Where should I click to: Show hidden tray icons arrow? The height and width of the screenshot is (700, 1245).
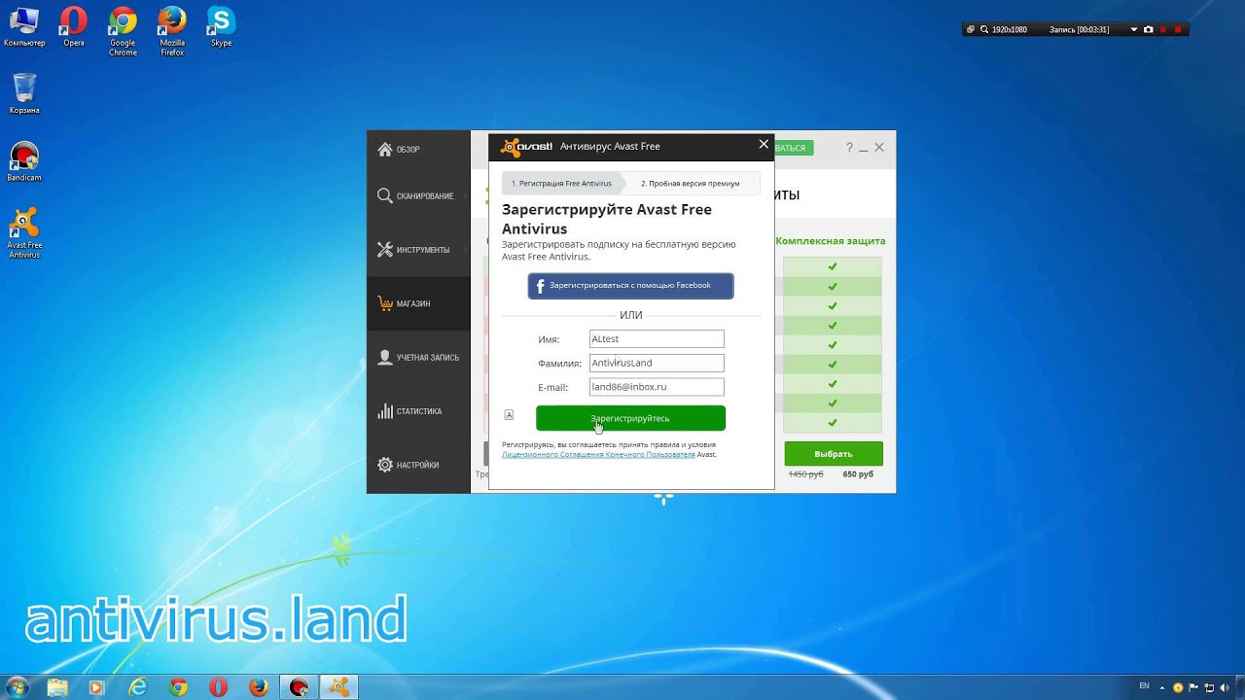click(x=1164, y=687)
